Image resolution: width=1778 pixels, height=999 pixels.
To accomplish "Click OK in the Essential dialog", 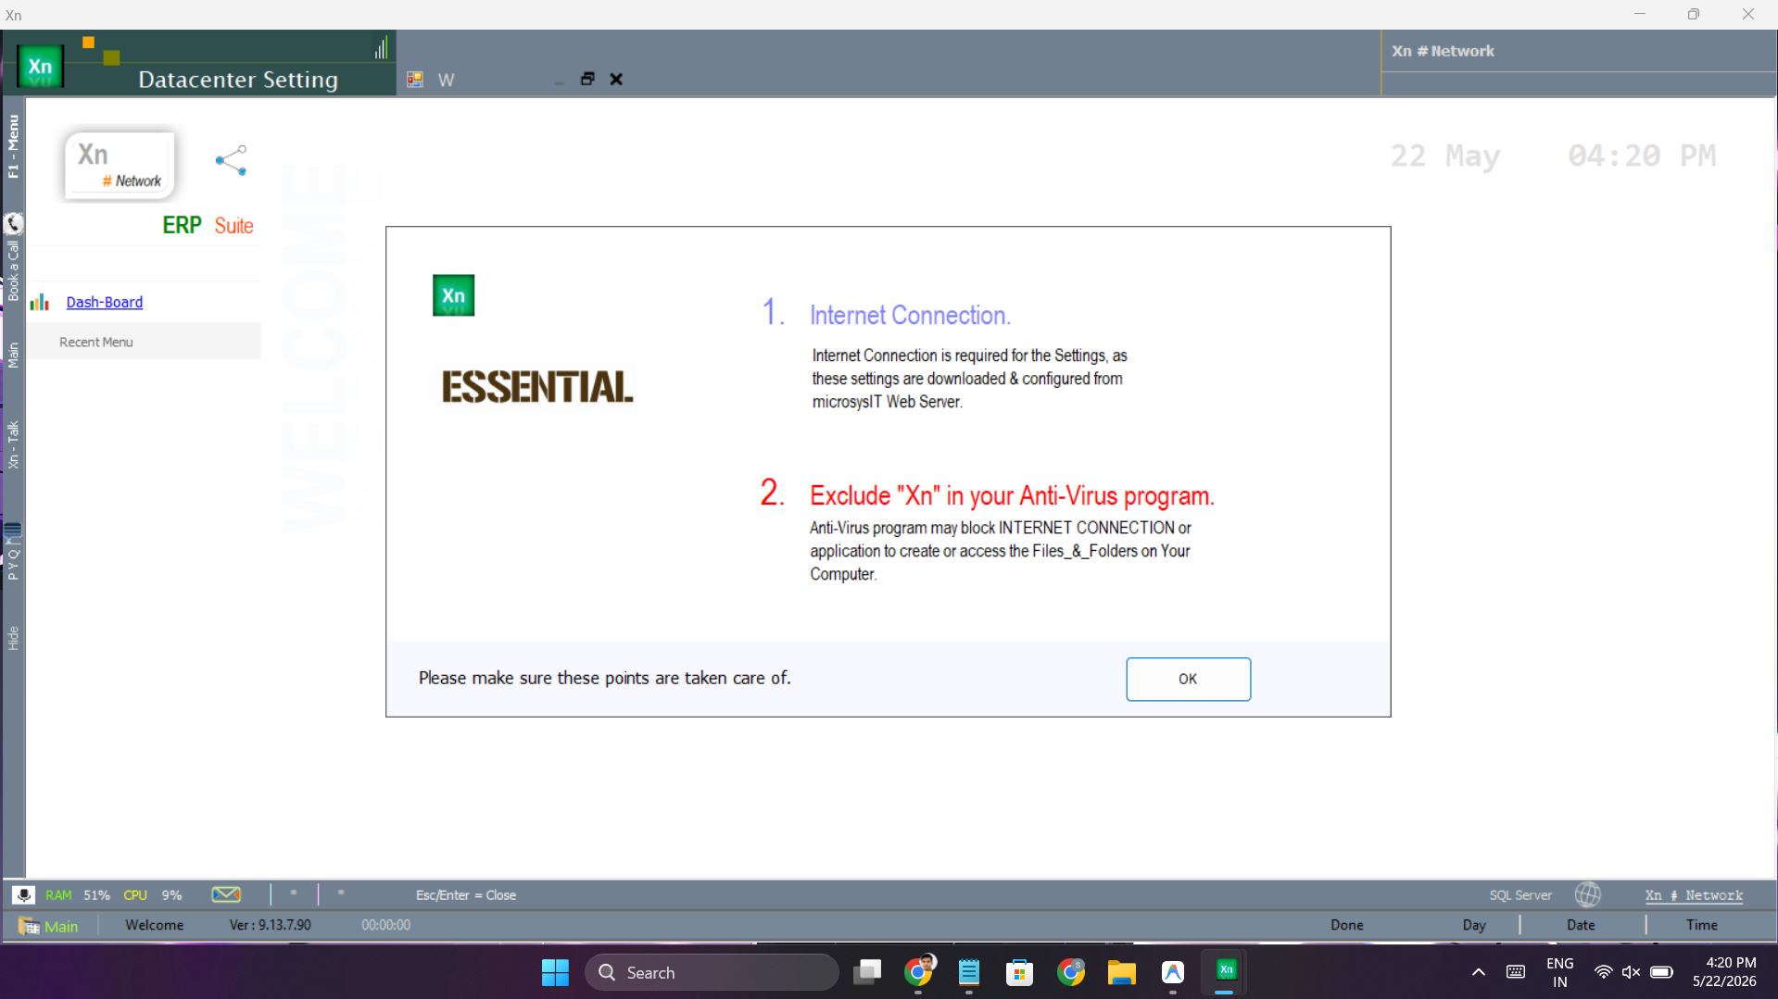I will point(1188,679).
